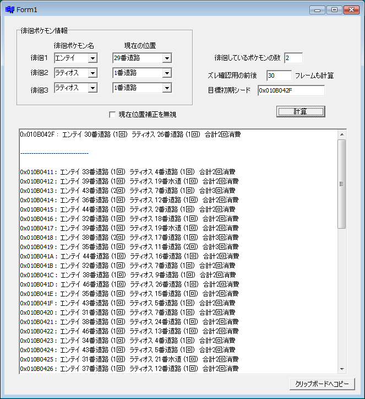
Task: Click the result row 0x010B0414
Action: click(x=129, y=200)
